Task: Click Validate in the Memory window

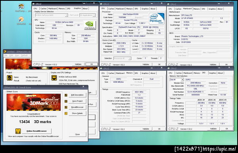Action: coord(146,129)
